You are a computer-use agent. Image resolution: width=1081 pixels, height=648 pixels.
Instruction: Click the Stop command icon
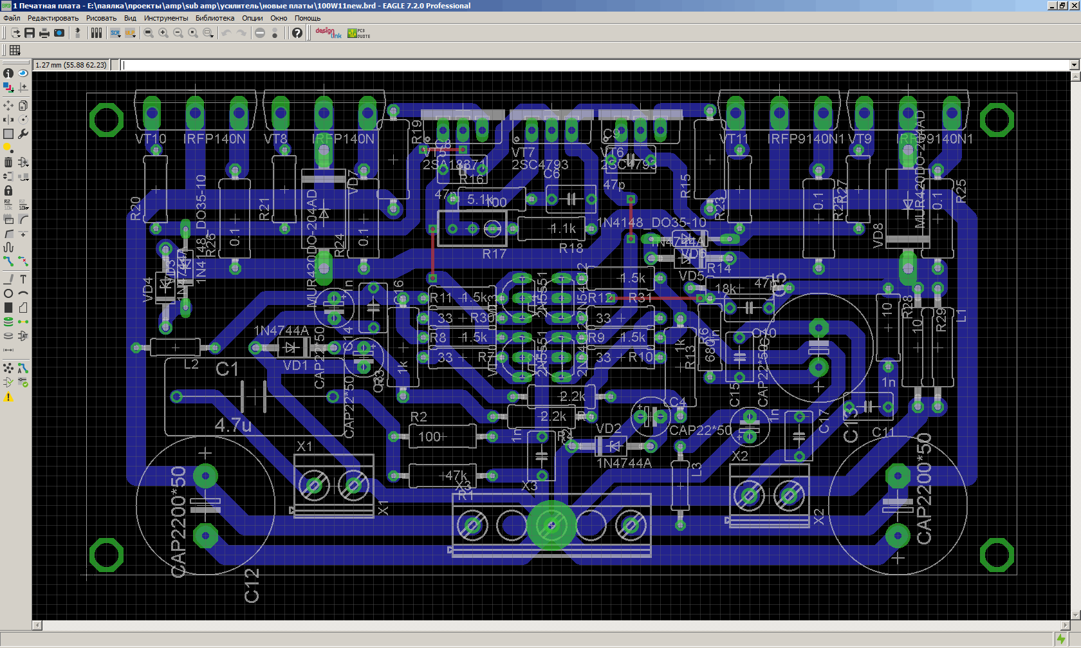pos(260,33)
